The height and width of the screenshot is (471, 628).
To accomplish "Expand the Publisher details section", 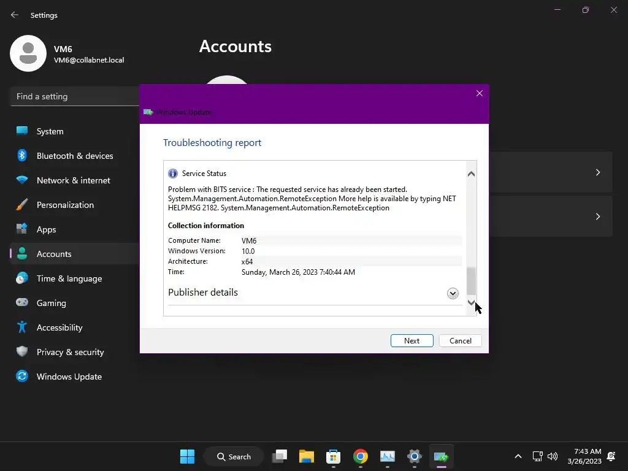I will coord(453,293).
